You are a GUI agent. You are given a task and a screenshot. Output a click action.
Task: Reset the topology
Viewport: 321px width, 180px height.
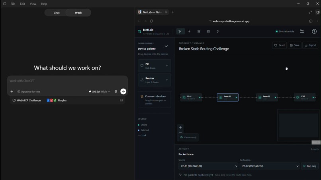pos(280,45)
